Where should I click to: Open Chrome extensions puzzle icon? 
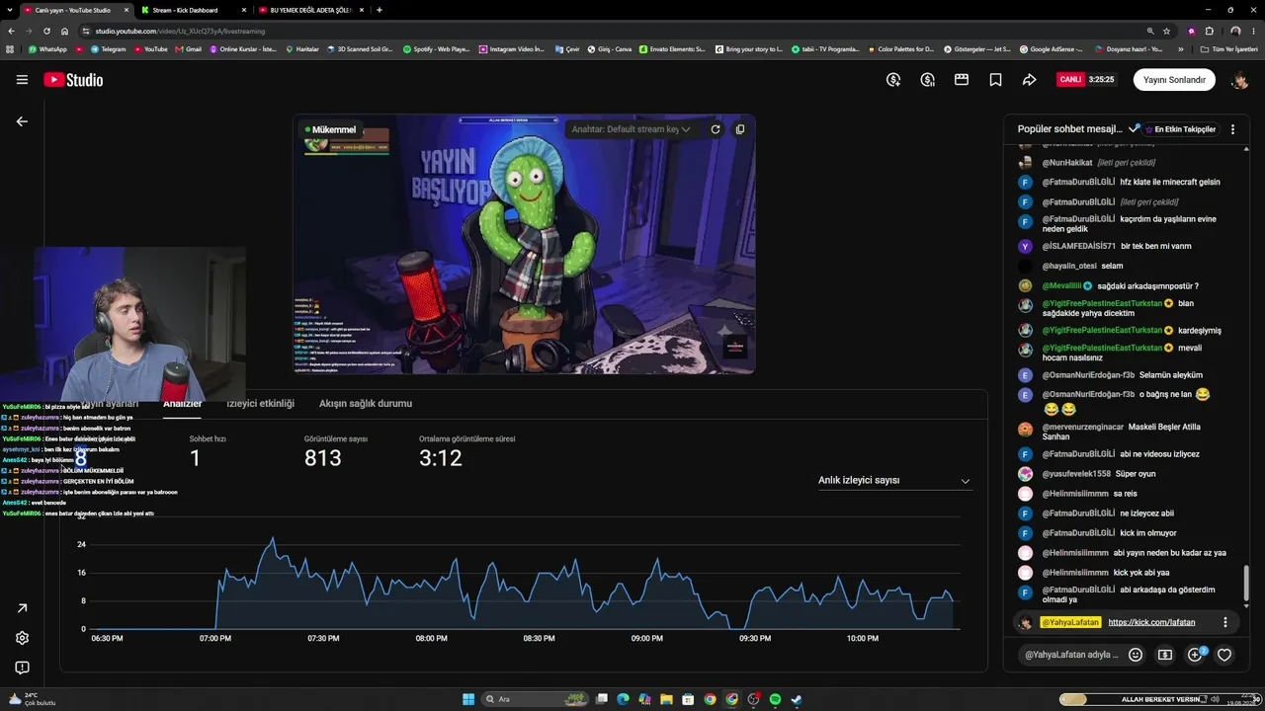pos(1210,31)
